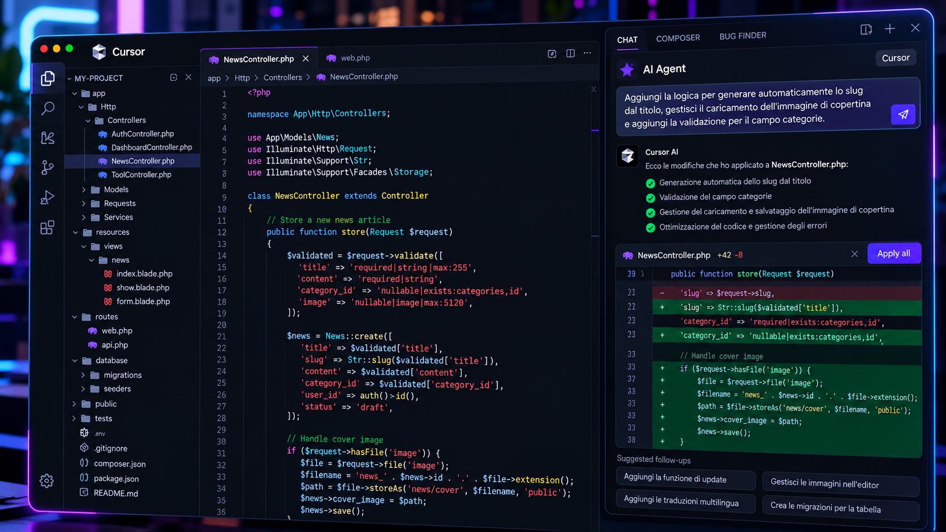The image size is (946, 532).
Task: Open index.blade.php in file tree
Action: 144,274
